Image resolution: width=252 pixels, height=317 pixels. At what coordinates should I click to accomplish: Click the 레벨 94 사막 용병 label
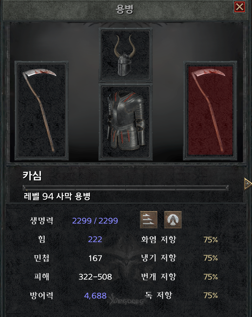click(57, 196)
